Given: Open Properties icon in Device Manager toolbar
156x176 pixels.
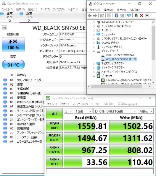Looking at the screenshot, I should [x=109, y=15].
